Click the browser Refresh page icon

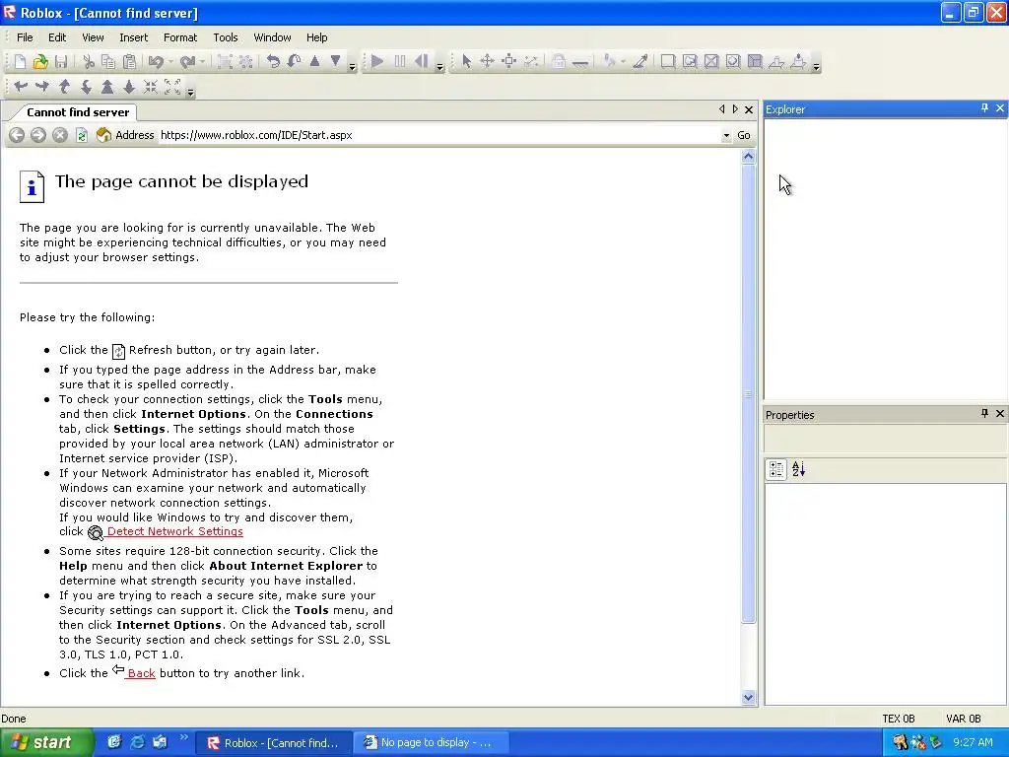click(82, 135)
